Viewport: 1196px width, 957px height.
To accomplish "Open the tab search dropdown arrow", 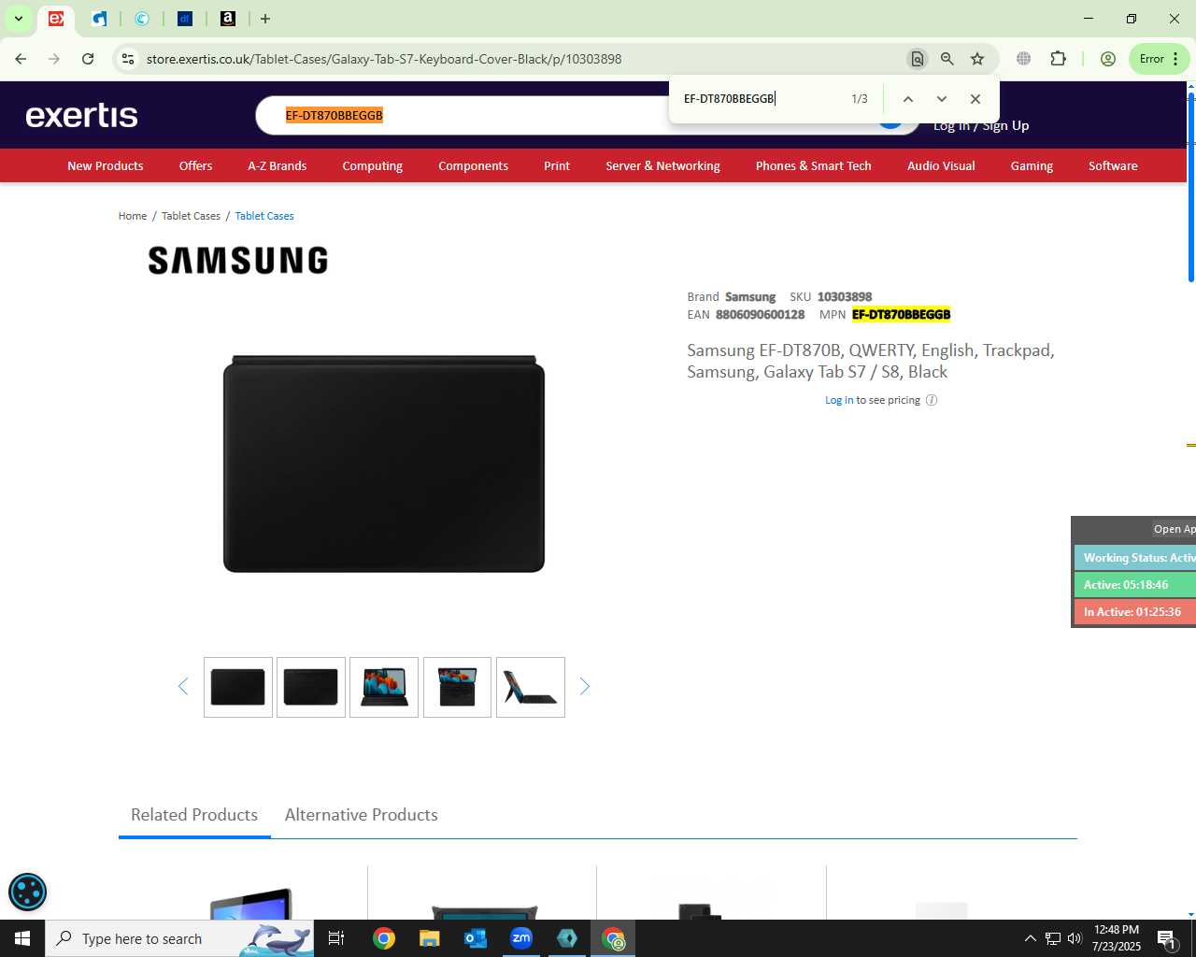I will tap(18, 19).
